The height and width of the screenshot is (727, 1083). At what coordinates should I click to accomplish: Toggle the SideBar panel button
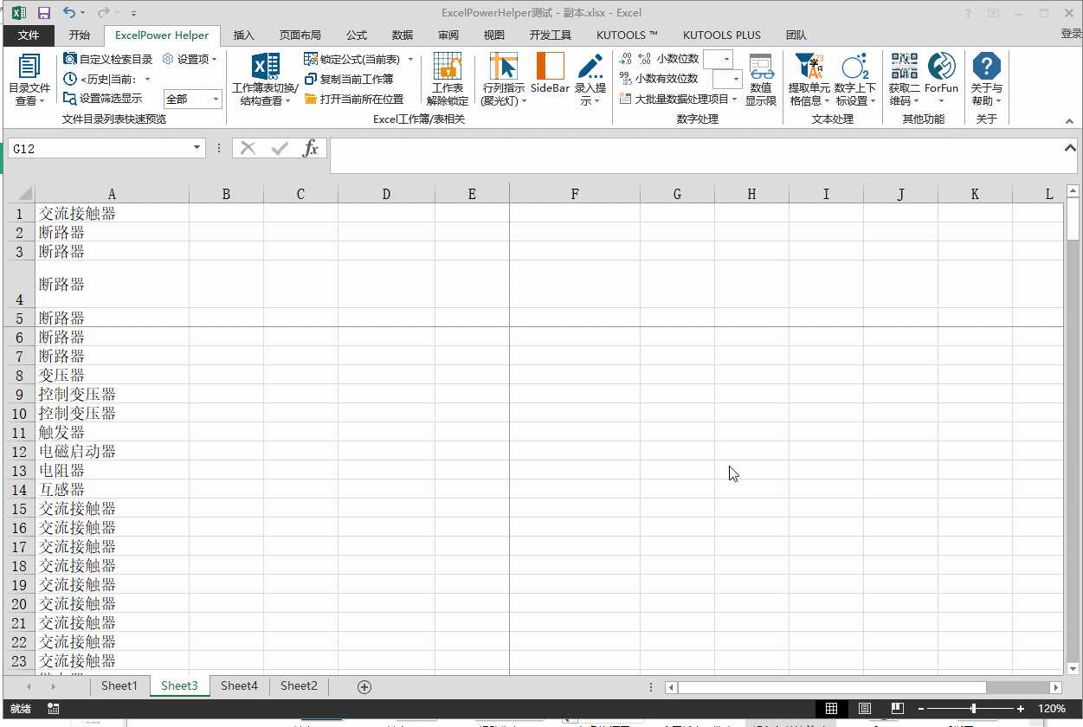coord(550,74)
